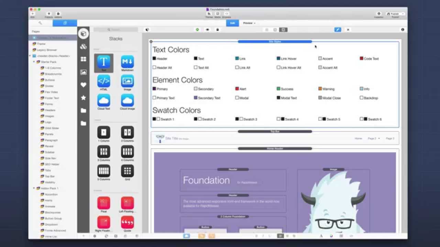Select the Orbit Slider page
This screenshot has height=247, width=440.
click(x=52, y=128)
